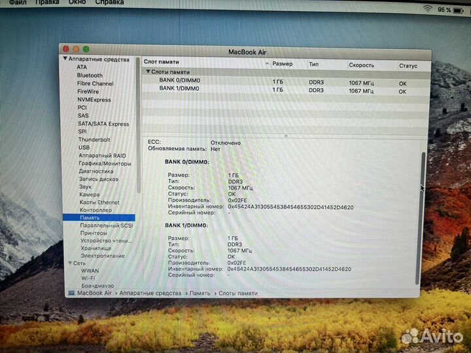Collapse the Сеть section
The width and height of the screenshot is (471, 353).
click(x=70, y=263)
